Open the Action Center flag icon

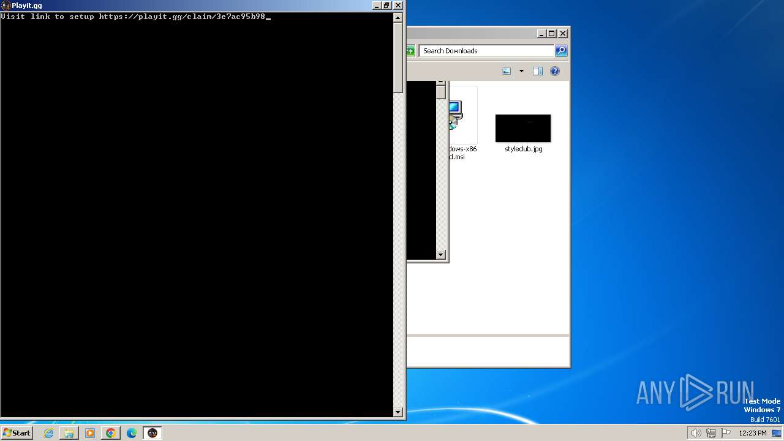tap(726, 433)
